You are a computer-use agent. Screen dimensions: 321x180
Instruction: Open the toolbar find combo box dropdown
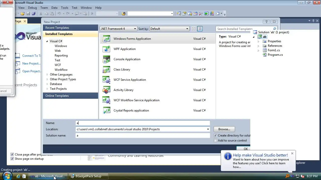point(172,13)
